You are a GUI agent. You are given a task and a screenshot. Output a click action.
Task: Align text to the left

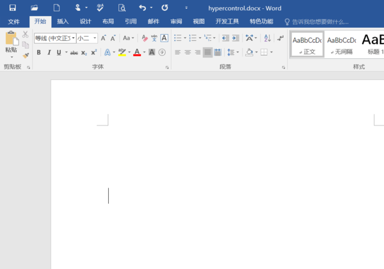coord(177,52)
